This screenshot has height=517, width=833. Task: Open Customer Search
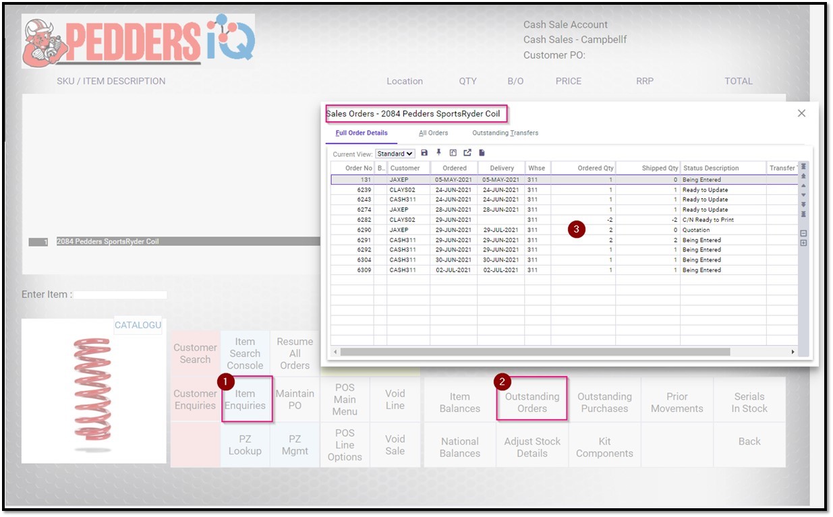coord(195,353)
